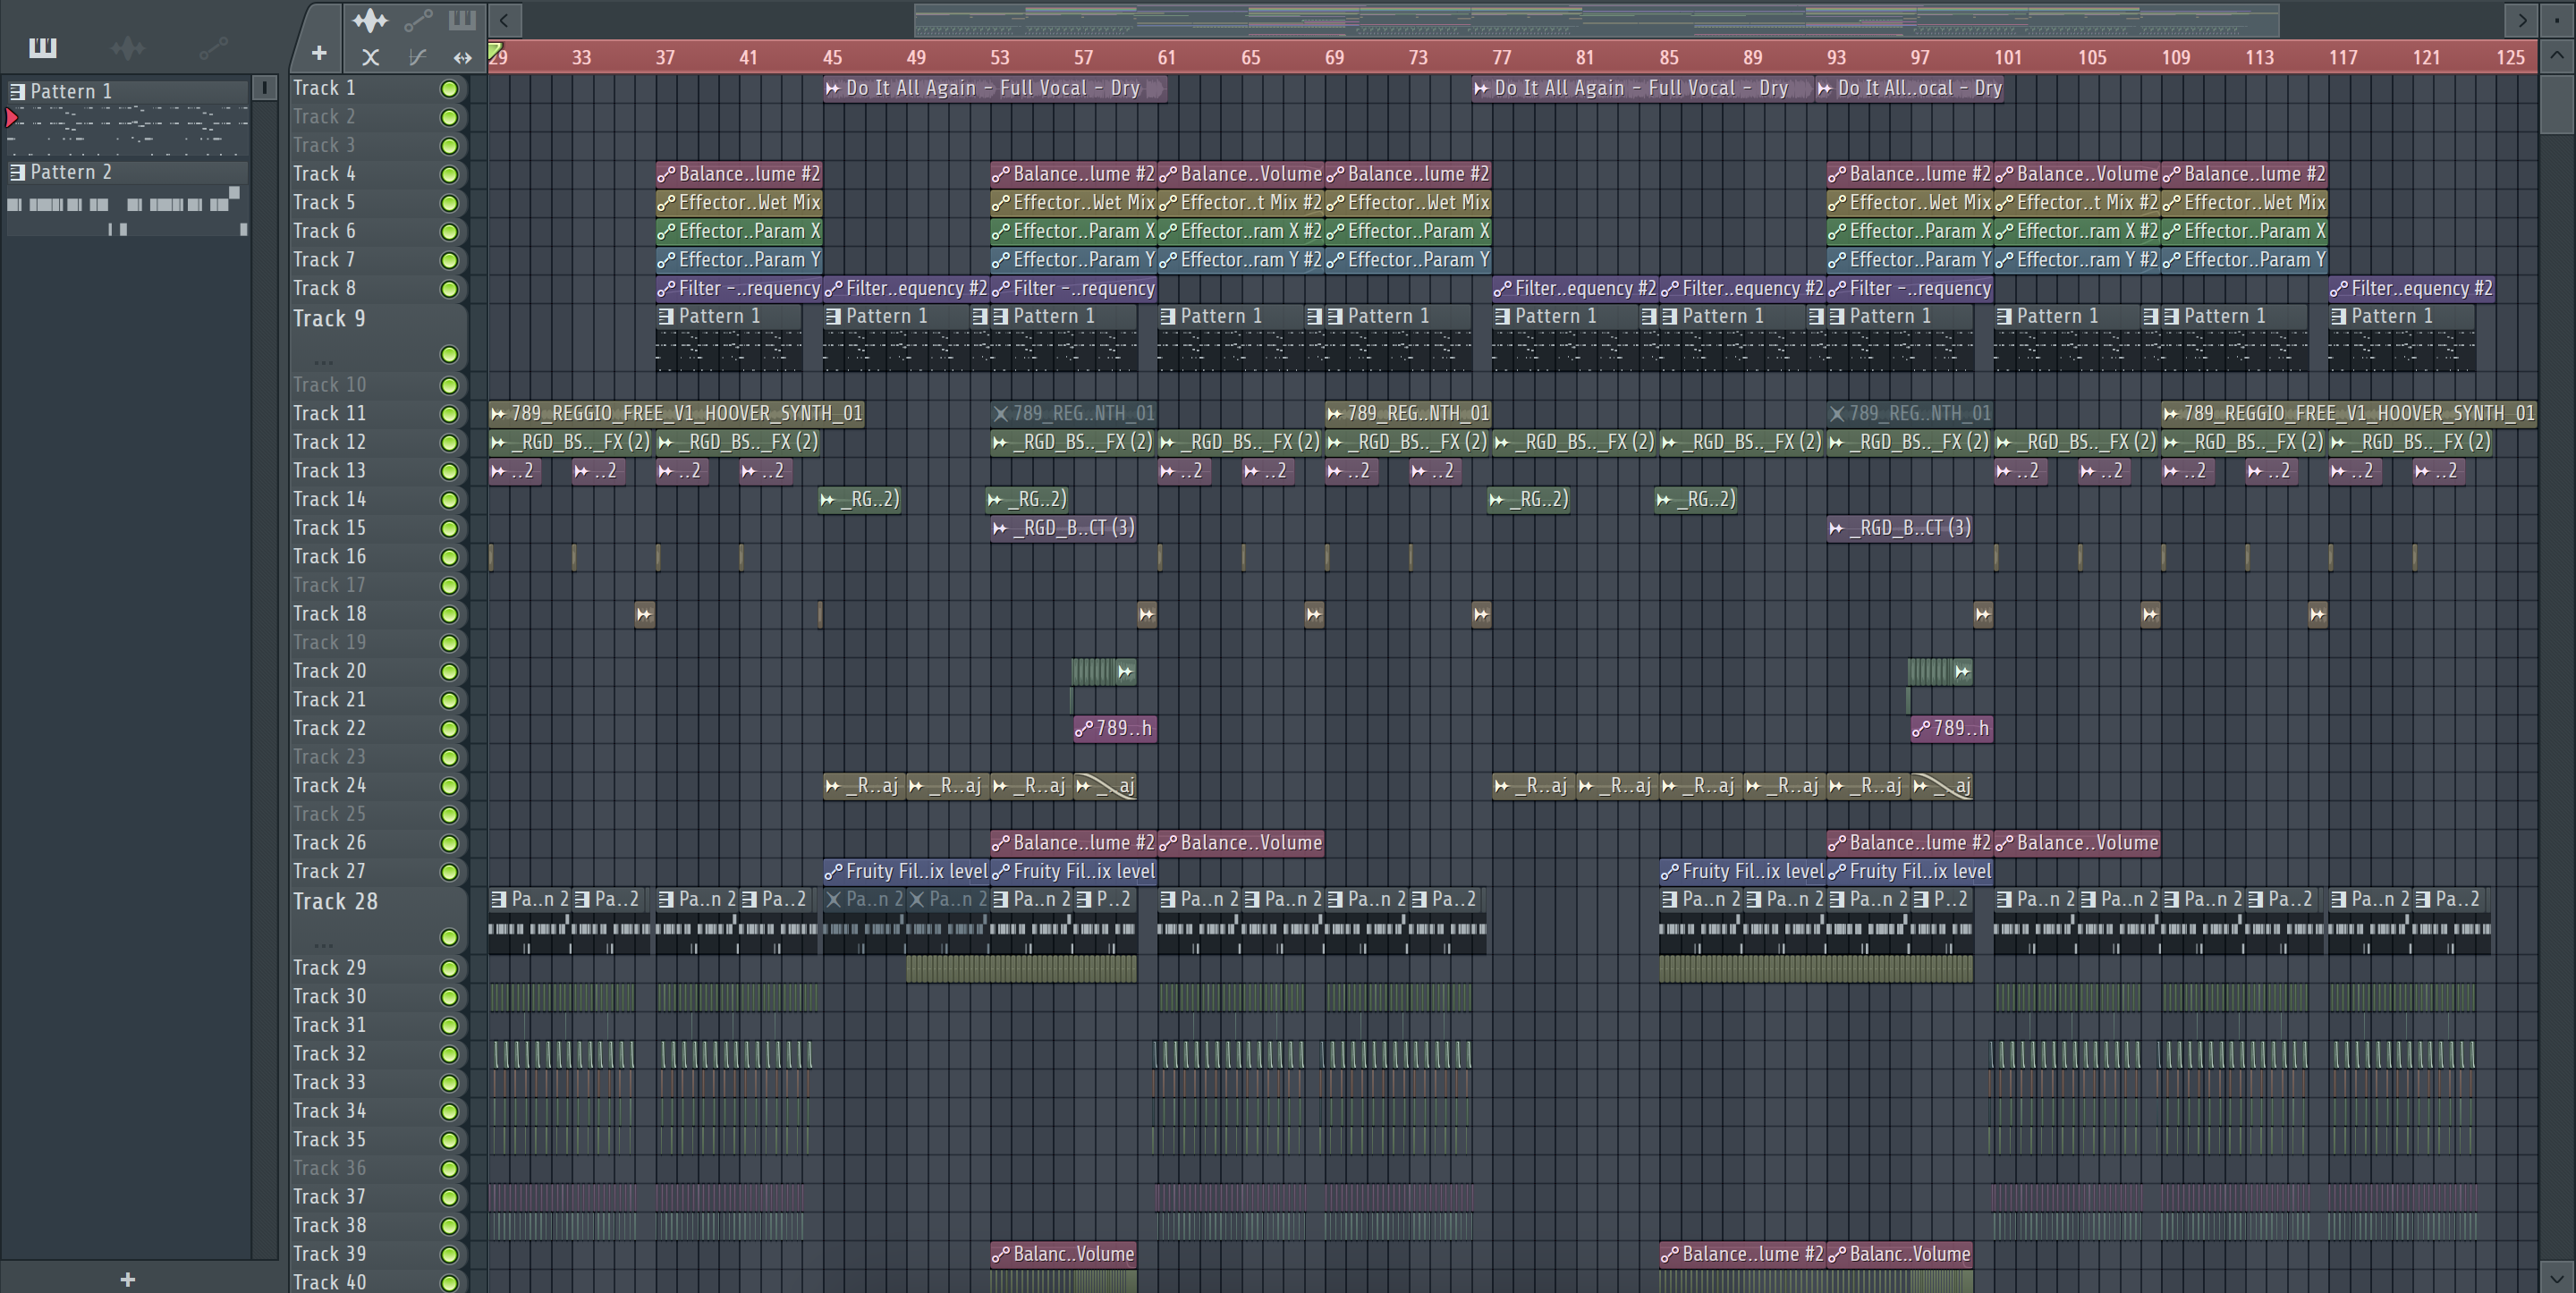Click the picker panel scroll handle beside Pattern 1

(264, 88)
